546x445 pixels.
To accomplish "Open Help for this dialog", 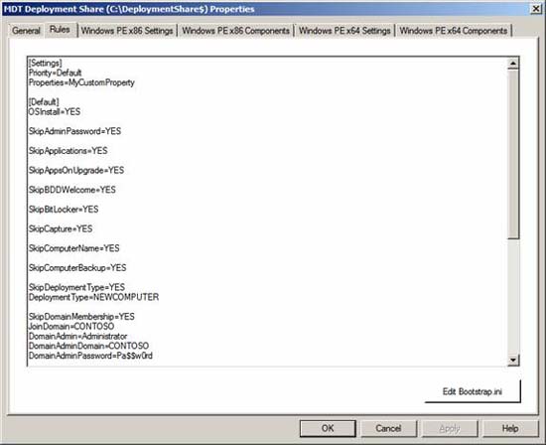I will pos(510,428).
